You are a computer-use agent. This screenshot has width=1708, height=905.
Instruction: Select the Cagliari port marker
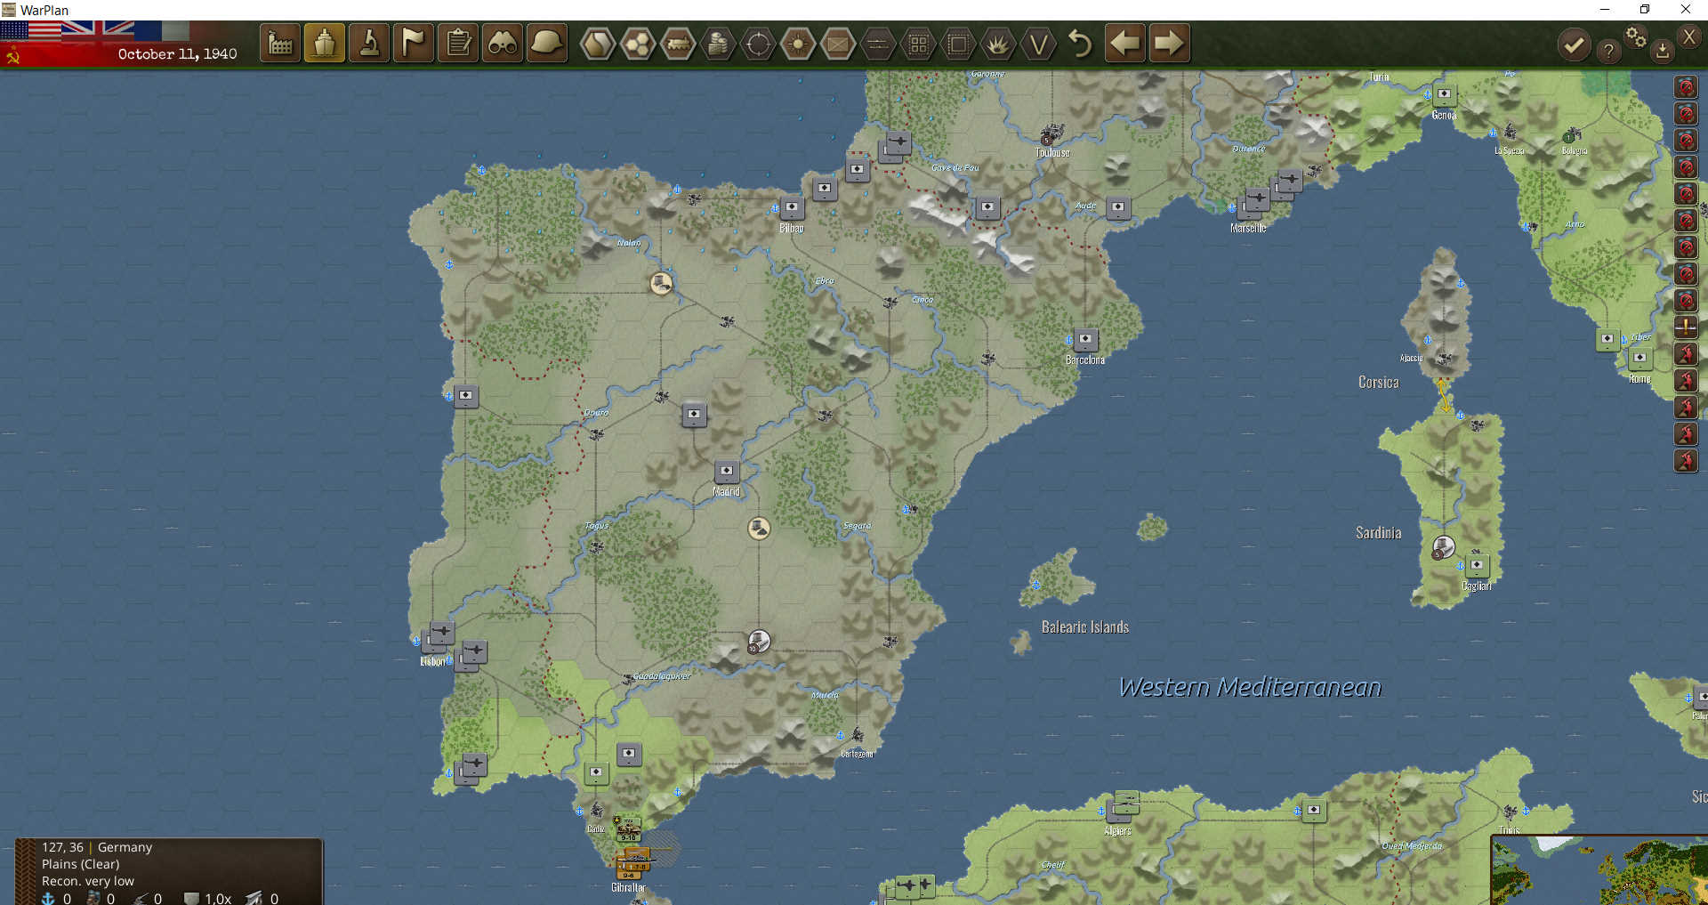pos(1477,565)
